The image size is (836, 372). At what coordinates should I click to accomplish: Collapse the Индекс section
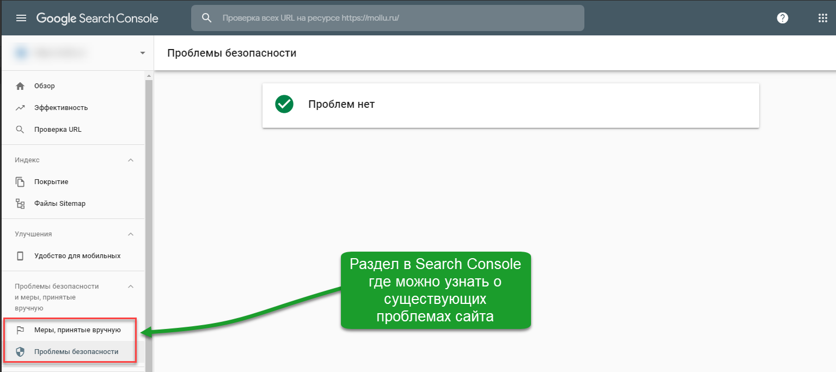pos(130,160)
